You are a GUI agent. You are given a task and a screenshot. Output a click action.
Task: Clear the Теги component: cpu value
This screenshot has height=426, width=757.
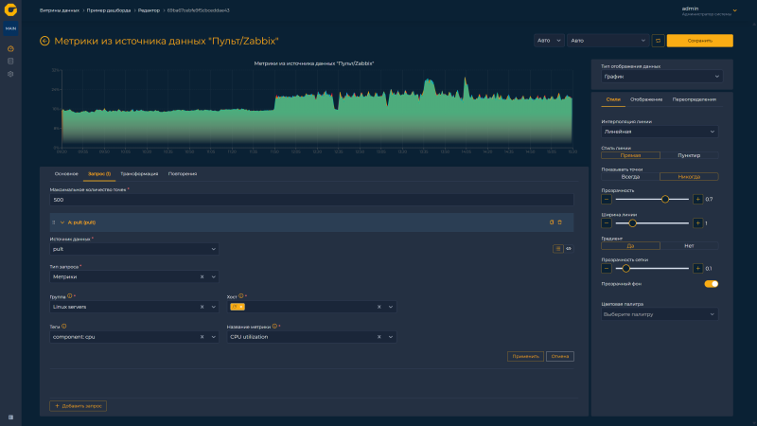(202, 337)
